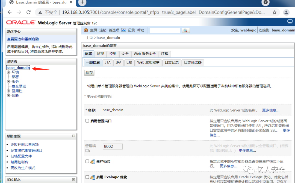Select base_domain in the domain tree

[x=18, y=68]
